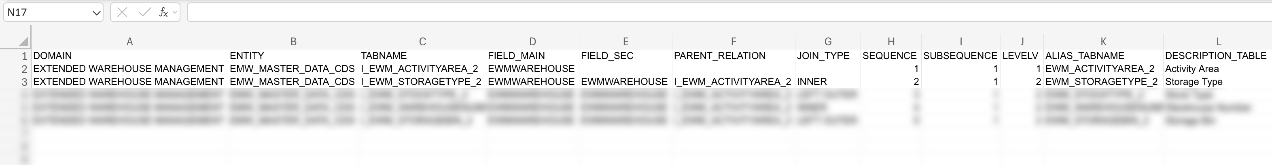Expand the Name Box dropdown arrow
This screenshot has width=1272, height=165.
[x=96, y=13]
